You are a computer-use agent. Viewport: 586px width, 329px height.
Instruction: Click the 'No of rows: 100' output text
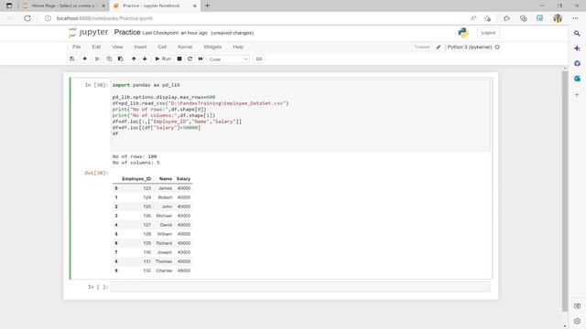pos(135,156)
